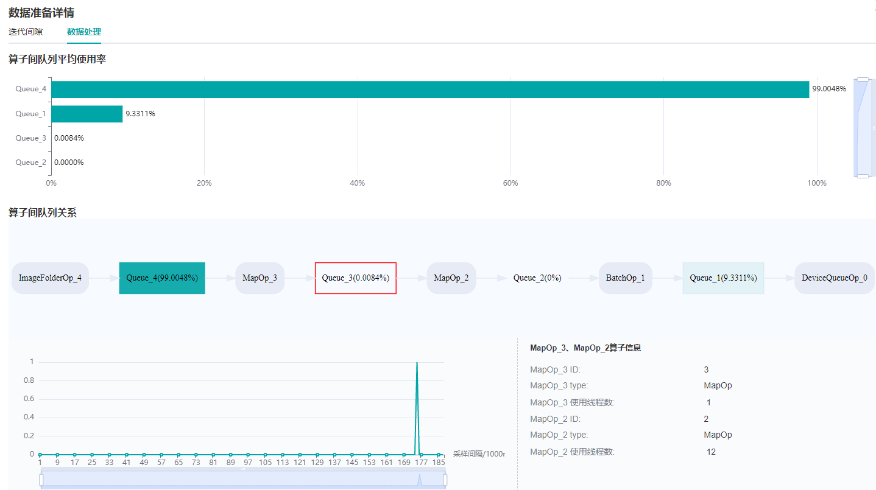This screenshot has width=876, height=490.
Task: Click the MapOp_3 operator node
Action: pos(260,278)
